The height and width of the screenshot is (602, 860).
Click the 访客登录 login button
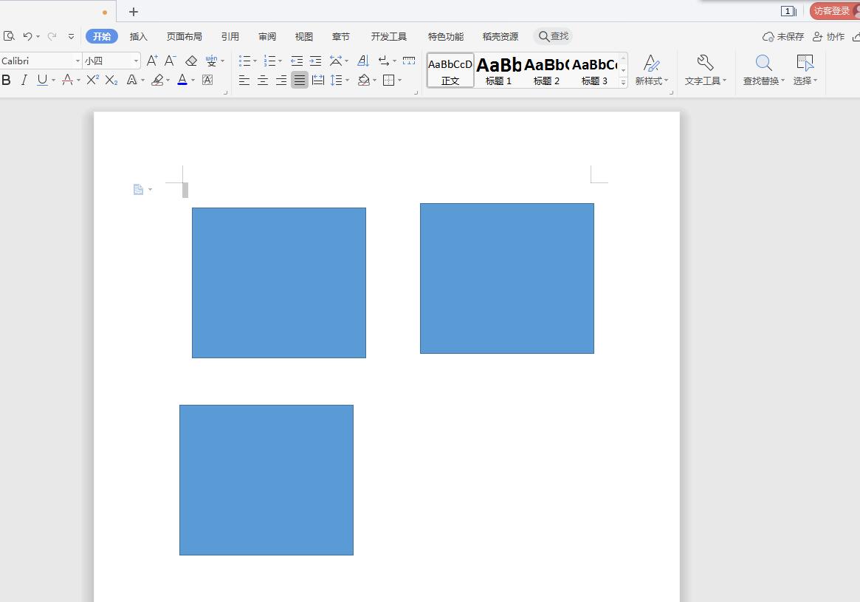coord(833,11)
